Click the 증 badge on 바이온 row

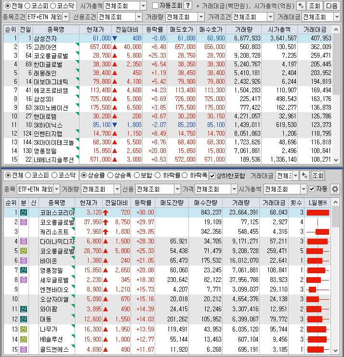[24, 260]
